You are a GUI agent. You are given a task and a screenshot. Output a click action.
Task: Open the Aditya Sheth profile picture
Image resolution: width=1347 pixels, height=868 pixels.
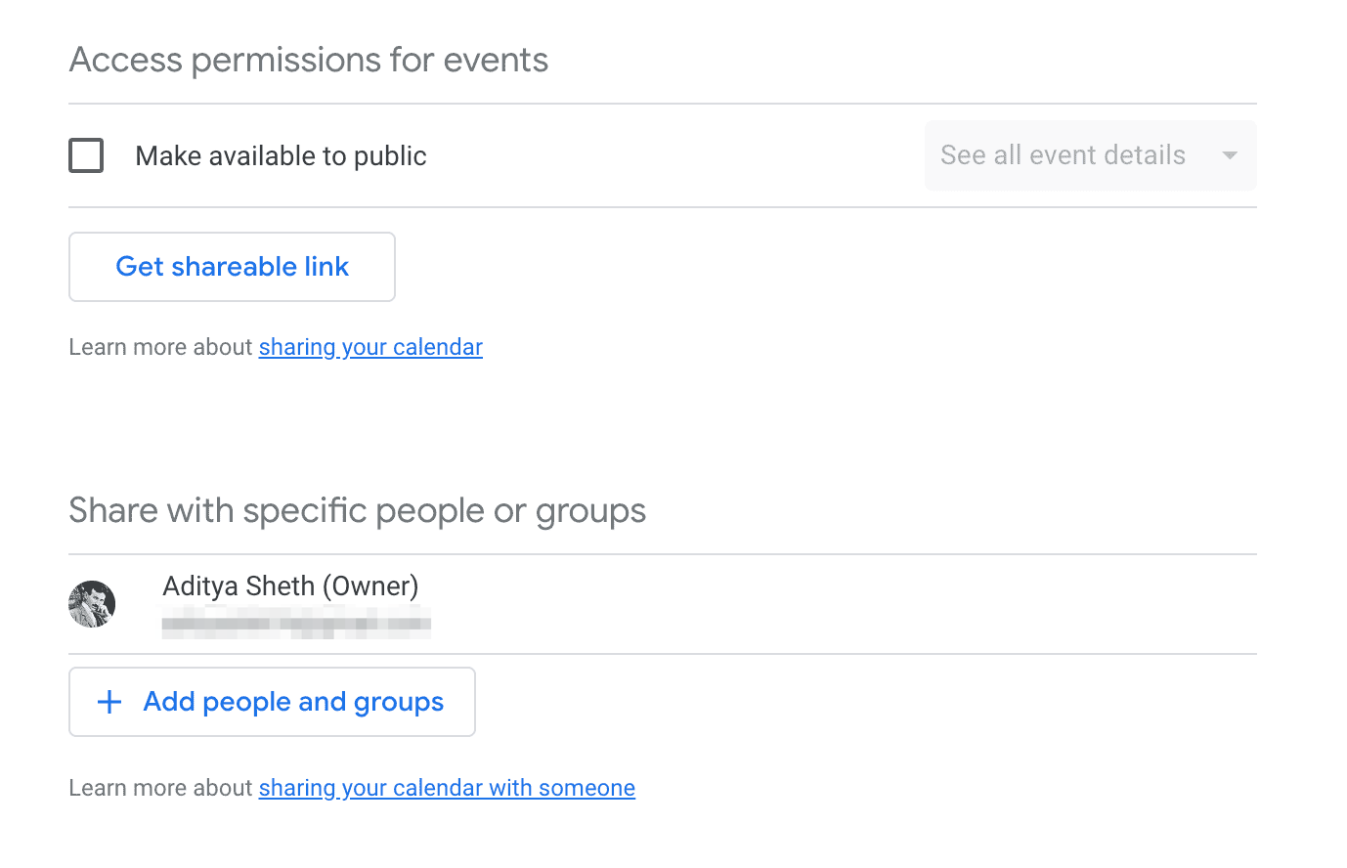click(91, 604)
